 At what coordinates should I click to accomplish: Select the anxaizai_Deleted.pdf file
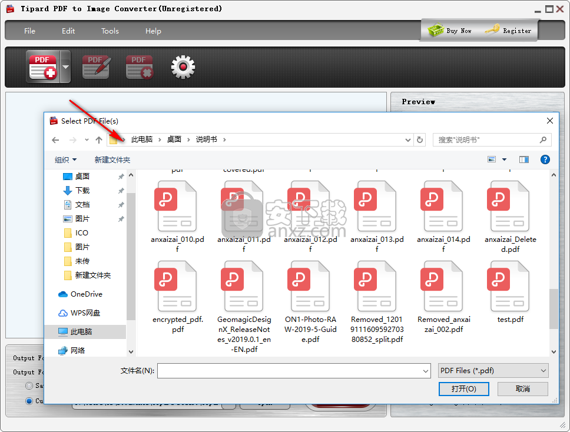click(x=510, y=217)
